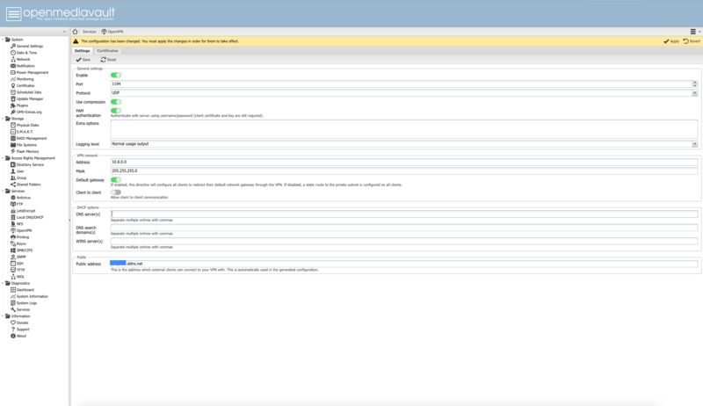Toggle the Enable switch for OpenVPN

[x=115, y=76]
